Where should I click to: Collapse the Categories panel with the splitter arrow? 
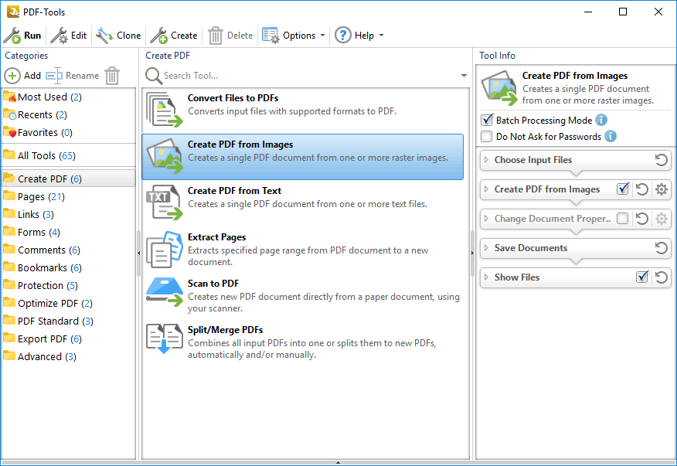(138, 253)
